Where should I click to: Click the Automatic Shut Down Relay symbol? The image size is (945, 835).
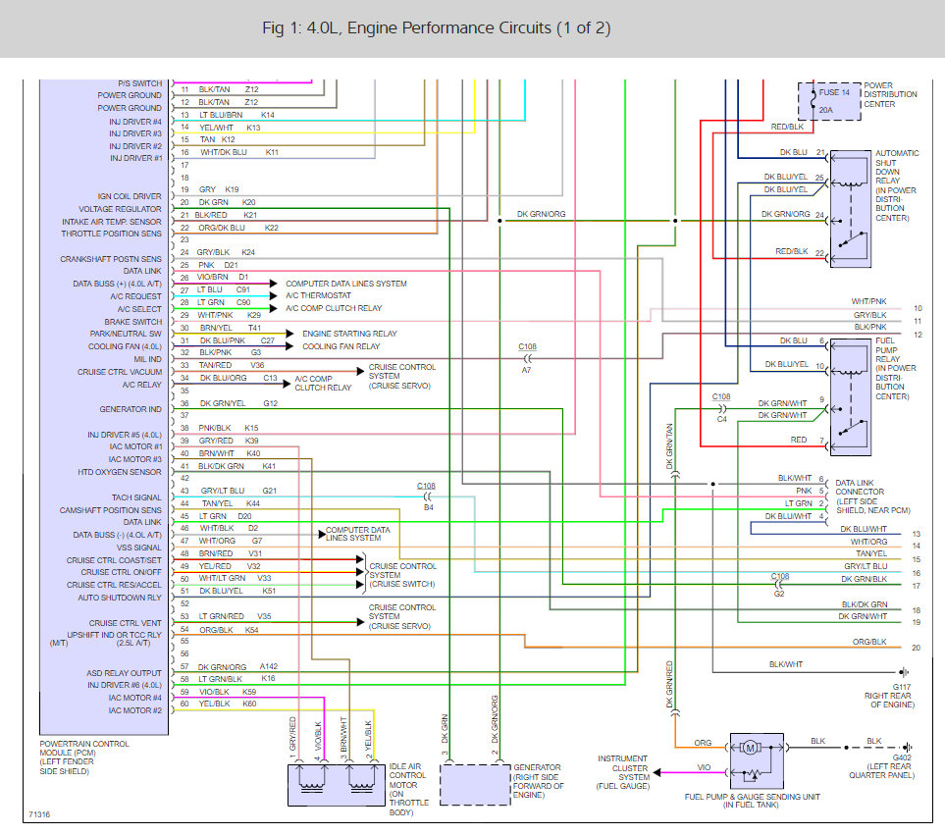pyautogui.click(x=851, y=208)
